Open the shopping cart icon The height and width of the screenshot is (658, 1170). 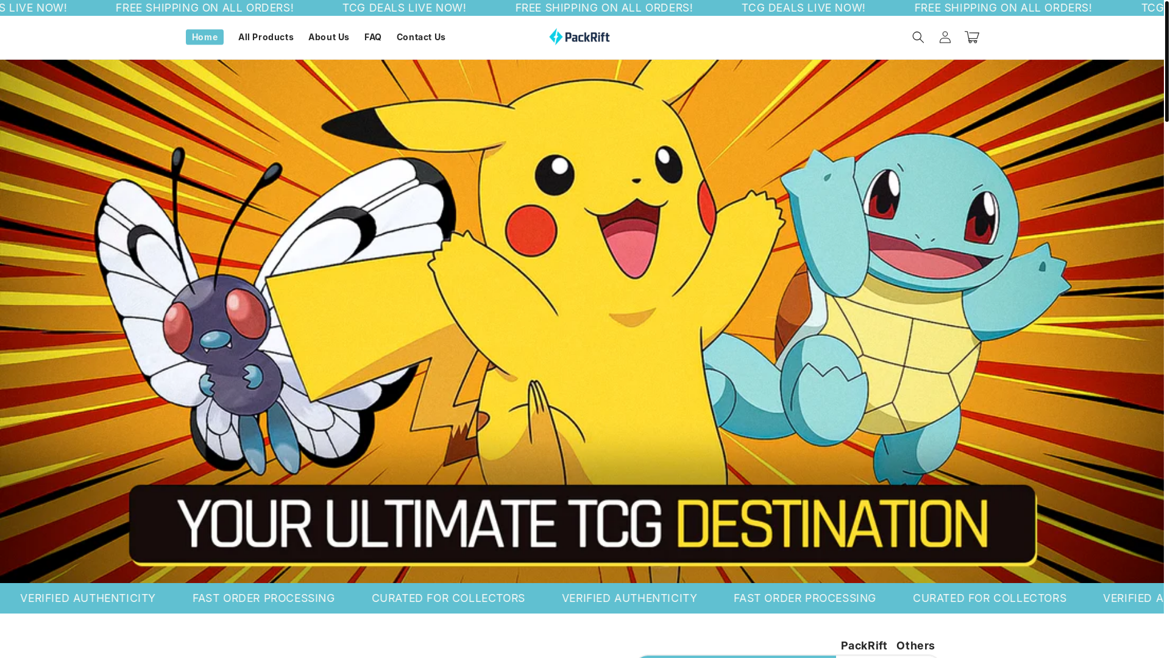(971, 37)
